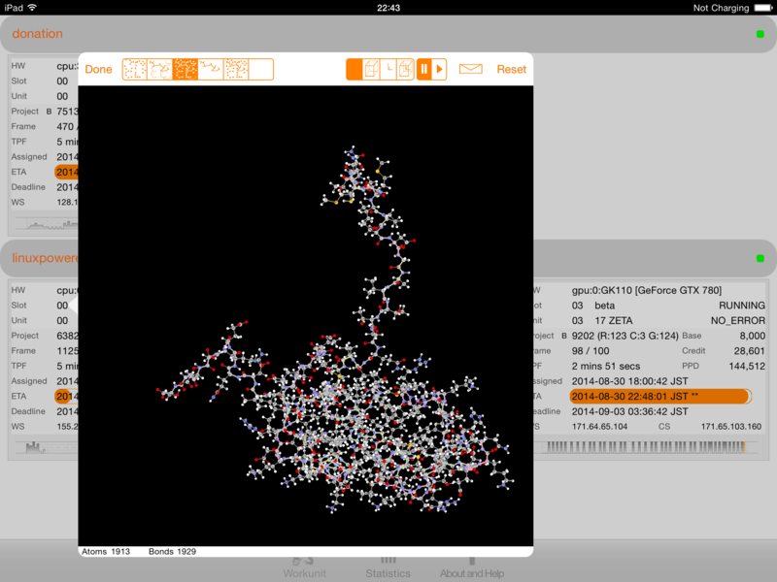This screenshot has width=777, height=582.
Task: Tap the Atoms 1913 count label
Action: click(x=106, y=551)
